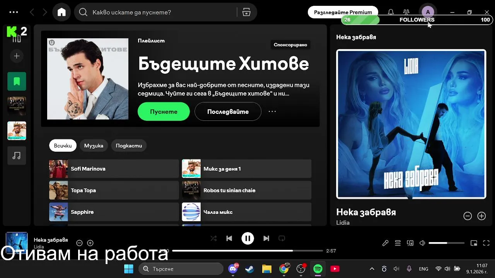Click the 'Спонсорирано' label
Screen dimensions: 495x278
point(290,45)
